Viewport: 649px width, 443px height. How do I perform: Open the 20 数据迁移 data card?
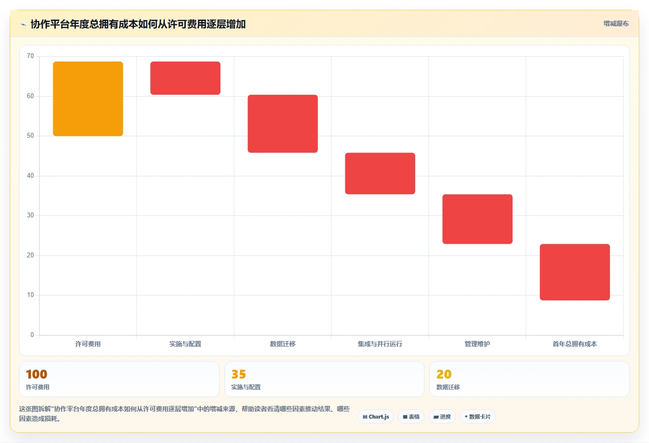tap(529, 379)
